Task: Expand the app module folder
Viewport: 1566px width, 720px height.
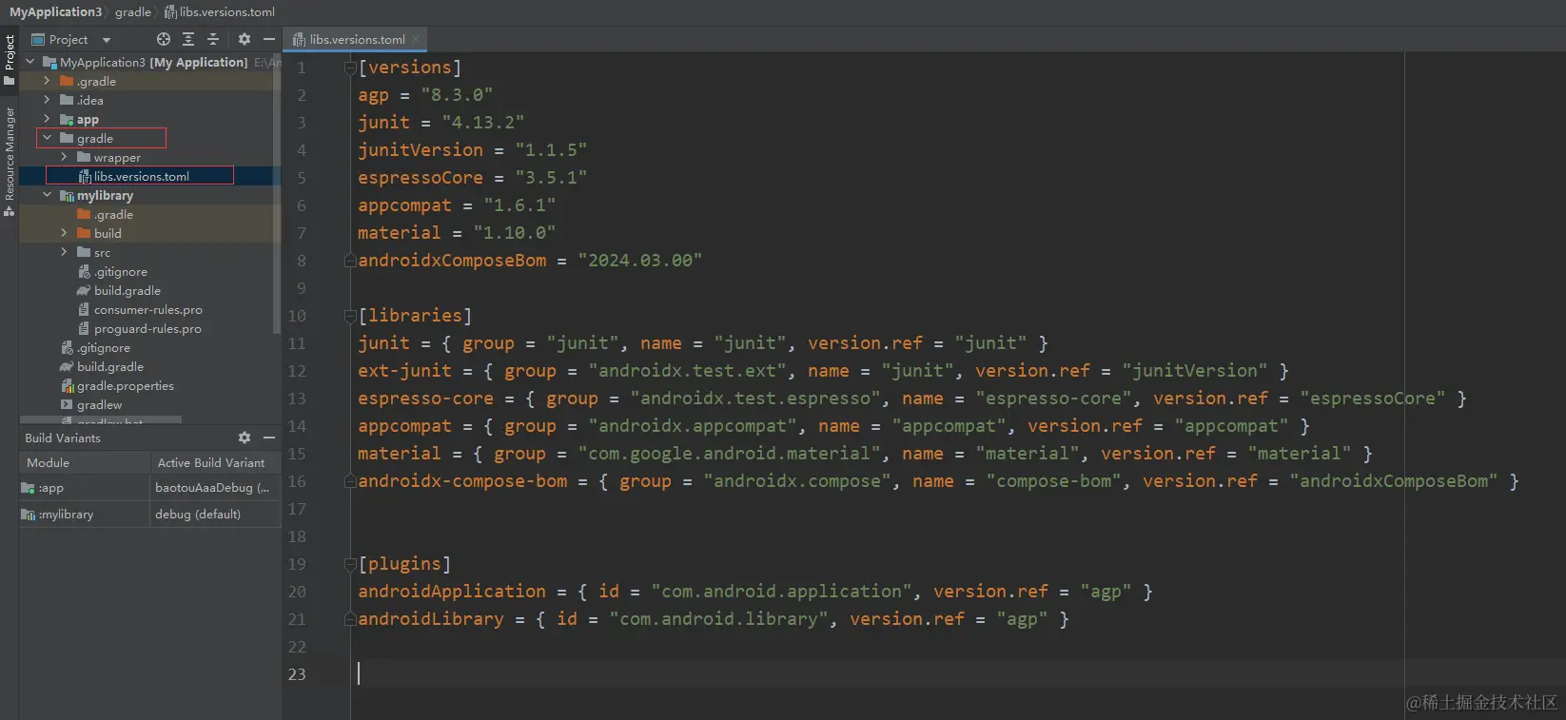Action: pyautogui.click(x=47, y=119)
